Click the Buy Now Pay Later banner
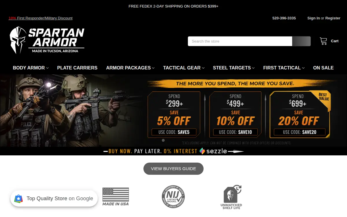 (173, 151)
